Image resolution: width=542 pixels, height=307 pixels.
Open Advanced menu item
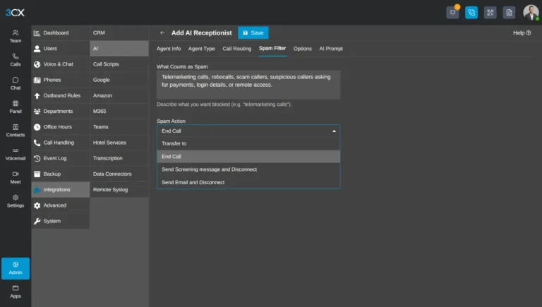61,205
